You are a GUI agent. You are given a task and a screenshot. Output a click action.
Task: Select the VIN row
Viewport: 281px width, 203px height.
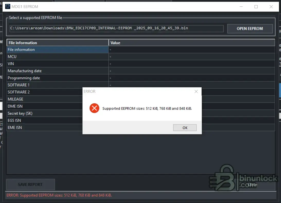141,64
